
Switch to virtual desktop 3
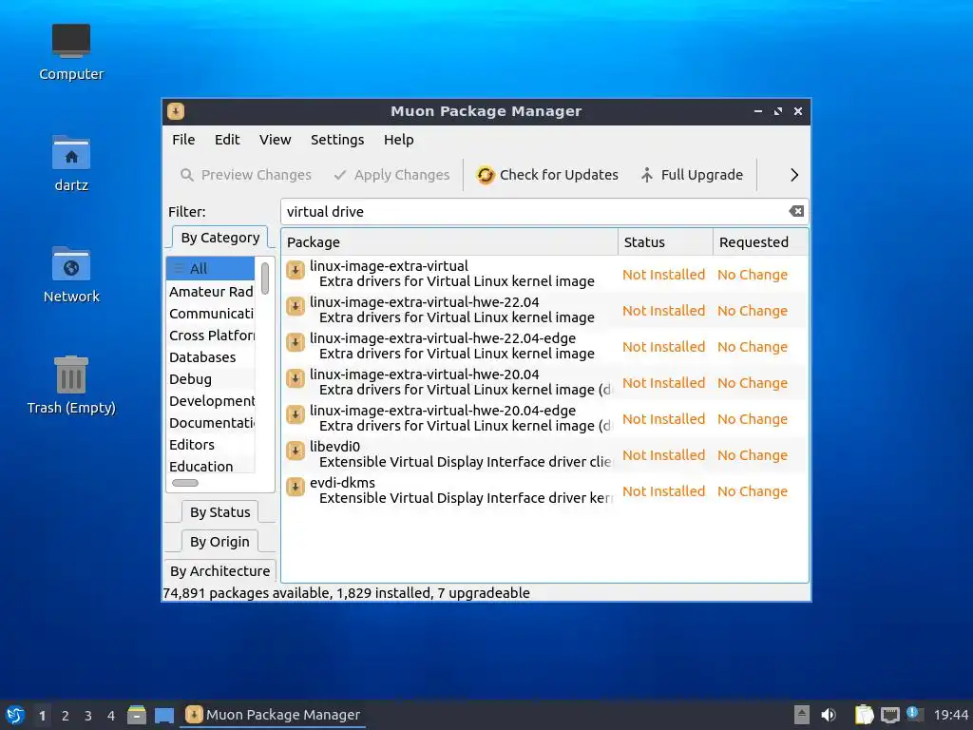(x=88, y=716)
